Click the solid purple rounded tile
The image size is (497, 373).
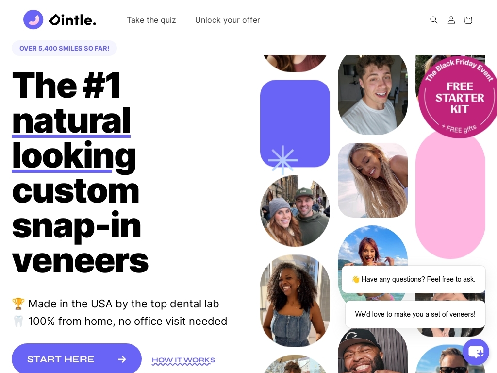click(x=295, y=123)
